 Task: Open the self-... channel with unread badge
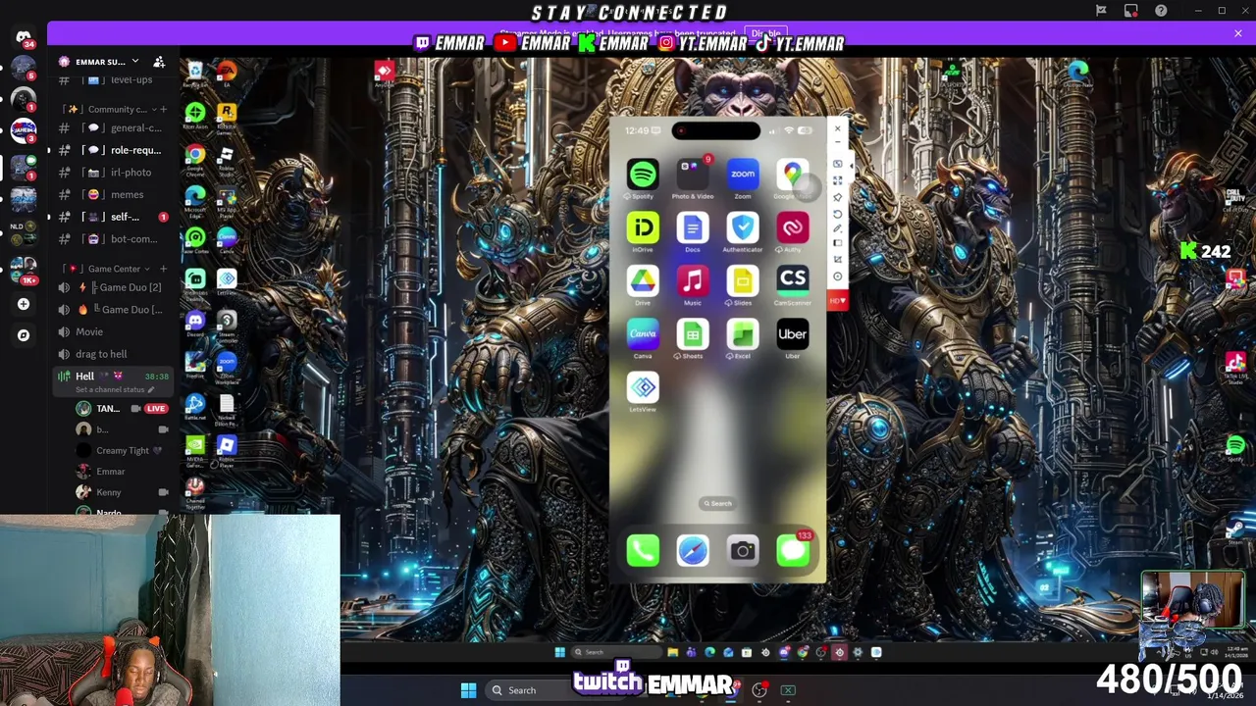coord(115,217)
